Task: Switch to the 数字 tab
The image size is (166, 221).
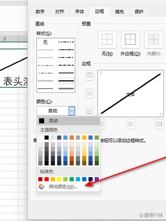Action: point(40,11)
